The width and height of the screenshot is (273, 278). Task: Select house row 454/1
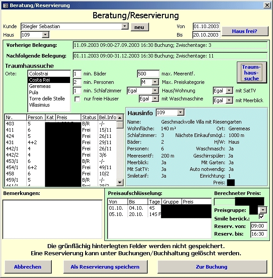(61, 167)
